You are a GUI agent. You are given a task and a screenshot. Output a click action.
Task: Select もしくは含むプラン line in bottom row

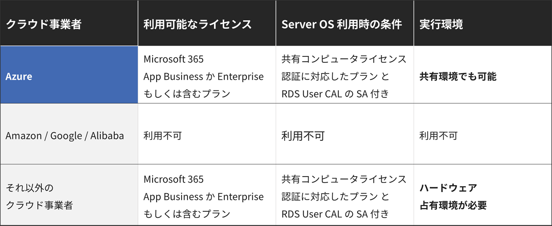pos(187,214)
